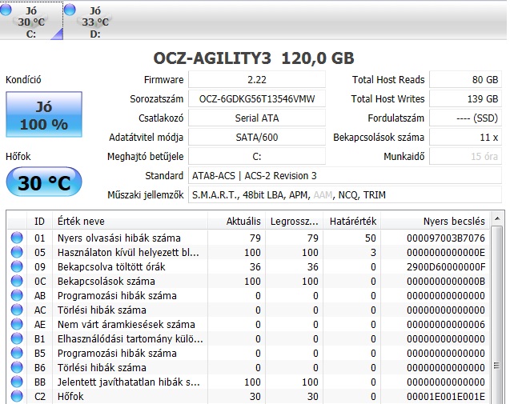
Task: Click the Jó 100 % health status button
Action: [44, 114]
